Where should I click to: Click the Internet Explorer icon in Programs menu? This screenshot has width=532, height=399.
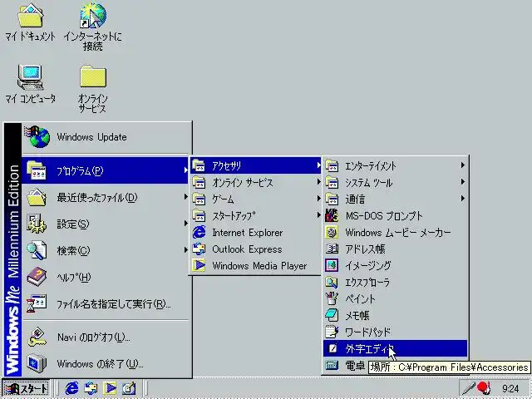click(199, 233)
